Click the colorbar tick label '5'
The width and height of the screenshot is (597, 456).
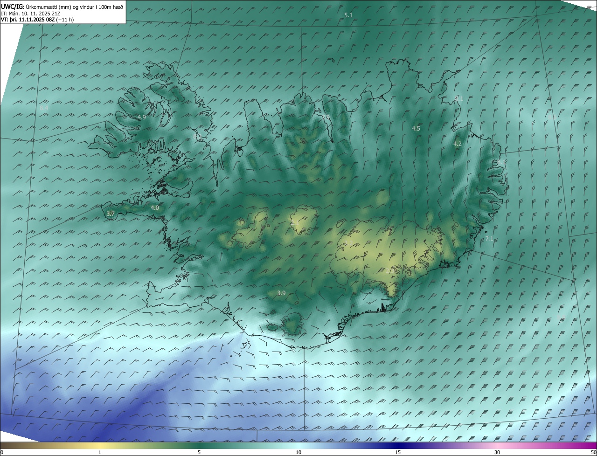(199, 452)
